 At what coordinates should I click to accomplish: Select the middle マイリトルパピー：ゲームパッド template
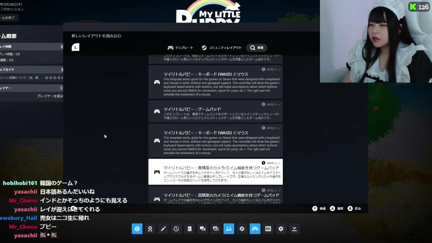pyautogui.click(x=216, y=111)
